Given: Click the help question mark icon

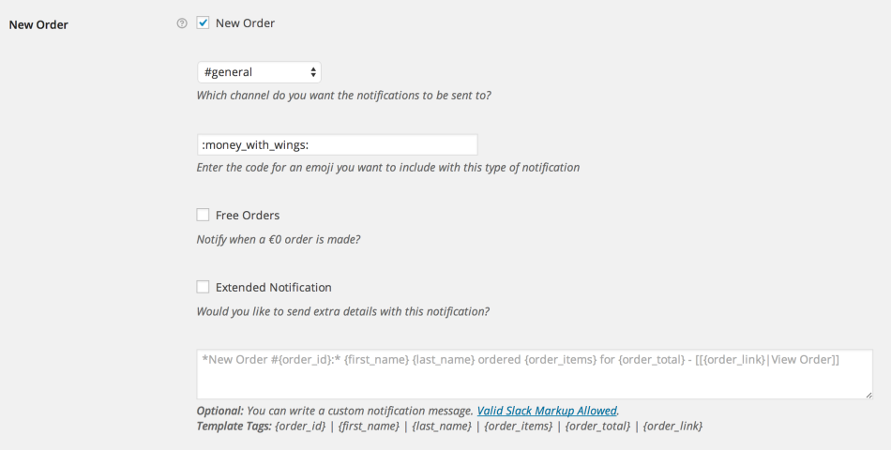Looking at the screenshot, I should pyautogui.click(x=182, y=23).
